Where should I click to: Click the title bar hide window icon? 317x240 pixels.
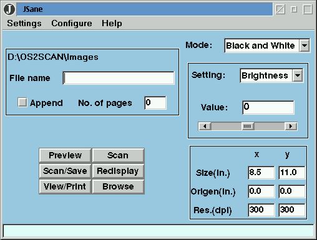tap(280, 9)
